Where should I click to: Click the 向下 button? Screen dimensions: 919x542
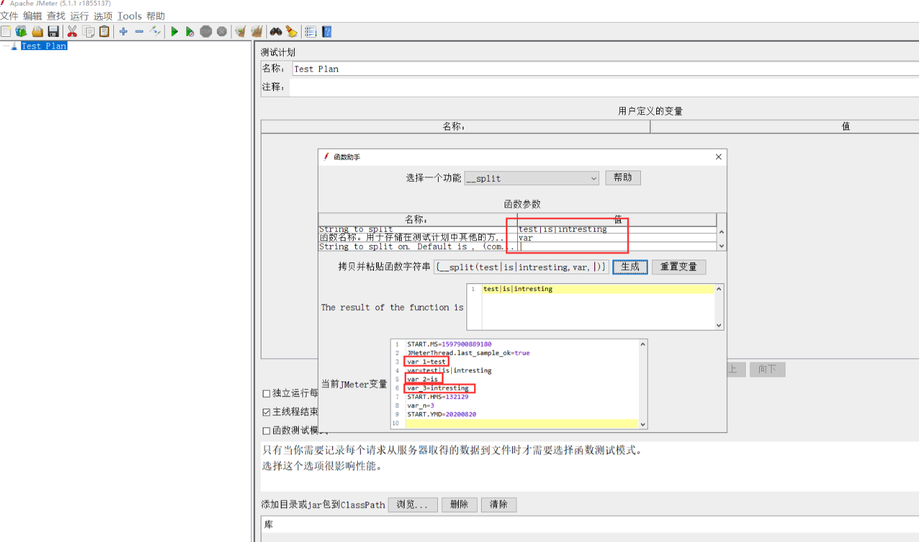click(x=767, y=369)
